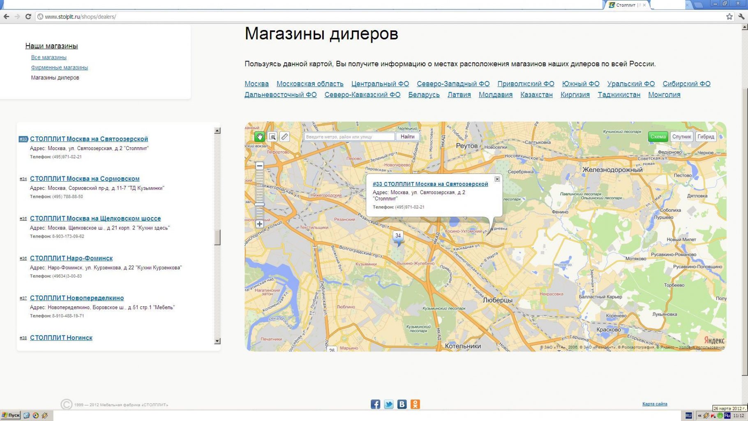The width and height of the screenshot is (748, 421).
Task: Switch map to Спутник view
Action: (x=682, y=136)
